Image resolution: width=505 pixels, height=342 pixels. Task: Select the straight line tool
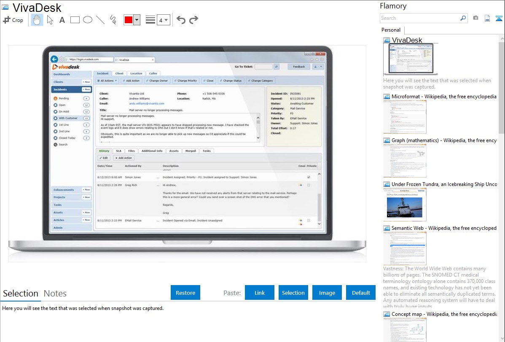pyautogui.click(x=100, y=20)
